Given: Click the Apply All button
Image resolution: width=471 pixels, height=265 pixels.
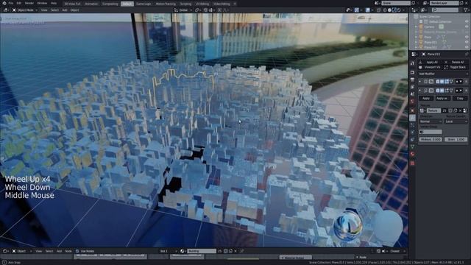Looking at the screenshot, I should click(x=430, y=62).
